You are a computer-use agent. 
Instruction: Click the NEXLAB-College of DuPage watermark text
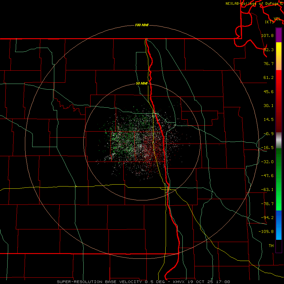coord(252,3)
